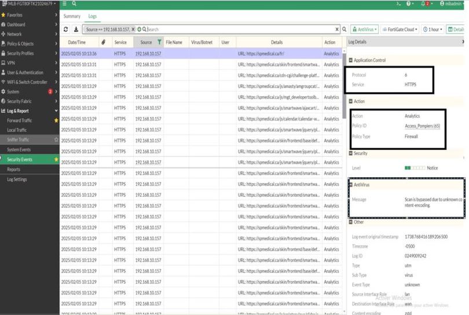This screenshot has height=315, width=469.
Task: Open Sniffer Traffic logs
Action: pyautogui.click(x=18, y=140)
